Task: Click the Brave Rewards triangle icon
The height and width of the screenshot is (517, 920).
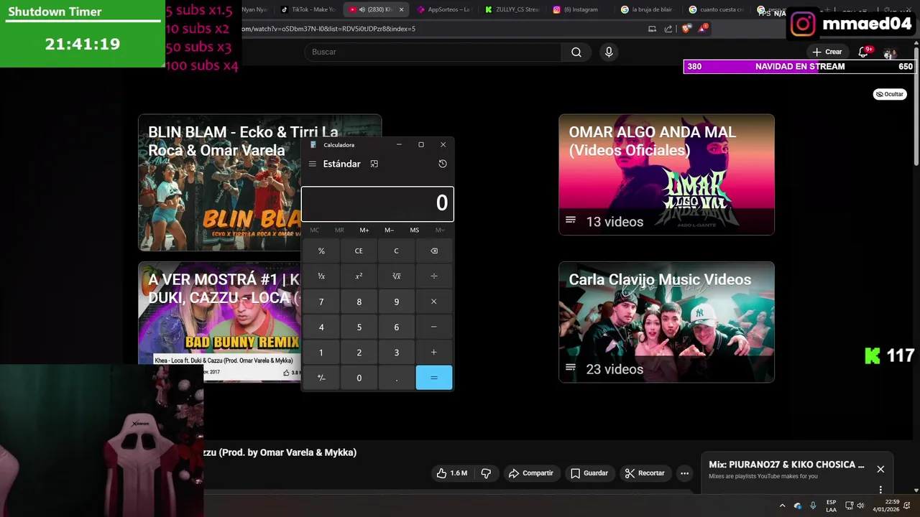Action: point(702,29)
